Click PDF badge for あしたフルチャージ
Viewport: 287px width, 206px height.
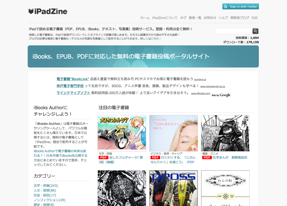click(103, 157)
